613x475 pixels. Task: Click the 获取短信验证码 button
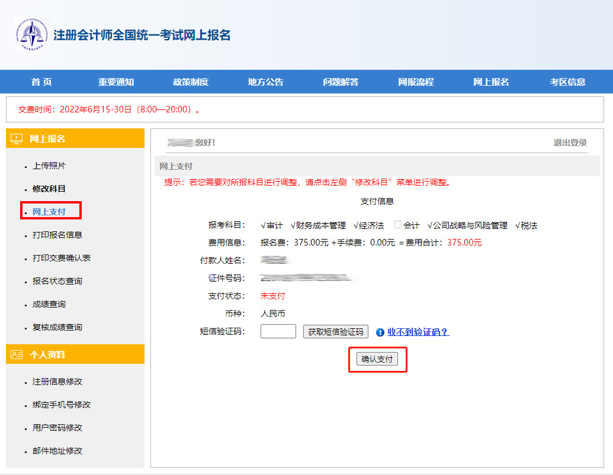coord(336,332)
